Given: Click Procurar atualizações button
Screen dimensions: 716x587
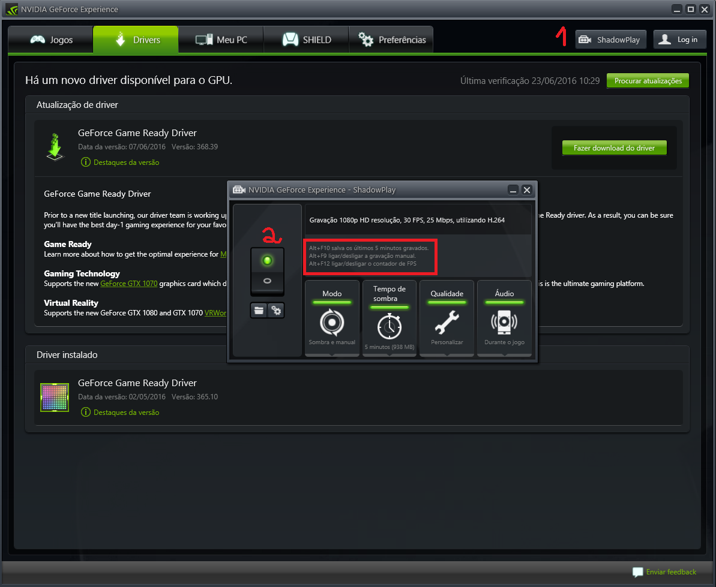Looking at the screenshot, I should tap(648, 81).
